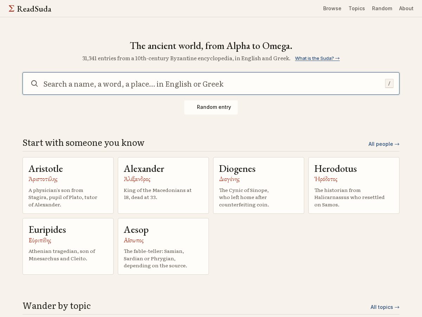Open the Aristotle card
422x317 pixels.
(68, 185)
